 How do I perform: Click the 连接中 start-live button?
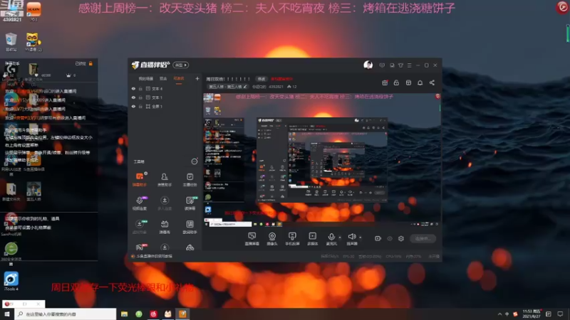click(423, 238)
